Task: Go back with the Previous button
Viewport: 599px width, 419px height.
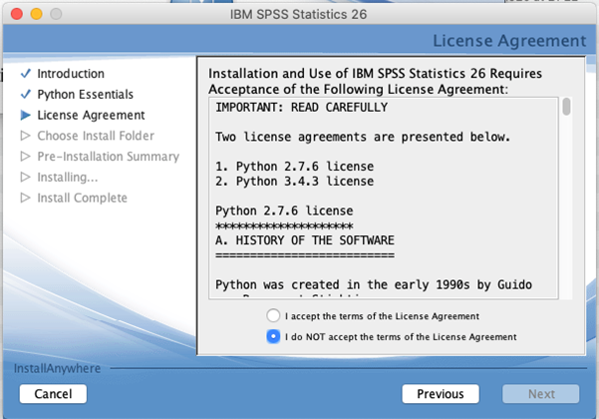Action: [441, 394]
